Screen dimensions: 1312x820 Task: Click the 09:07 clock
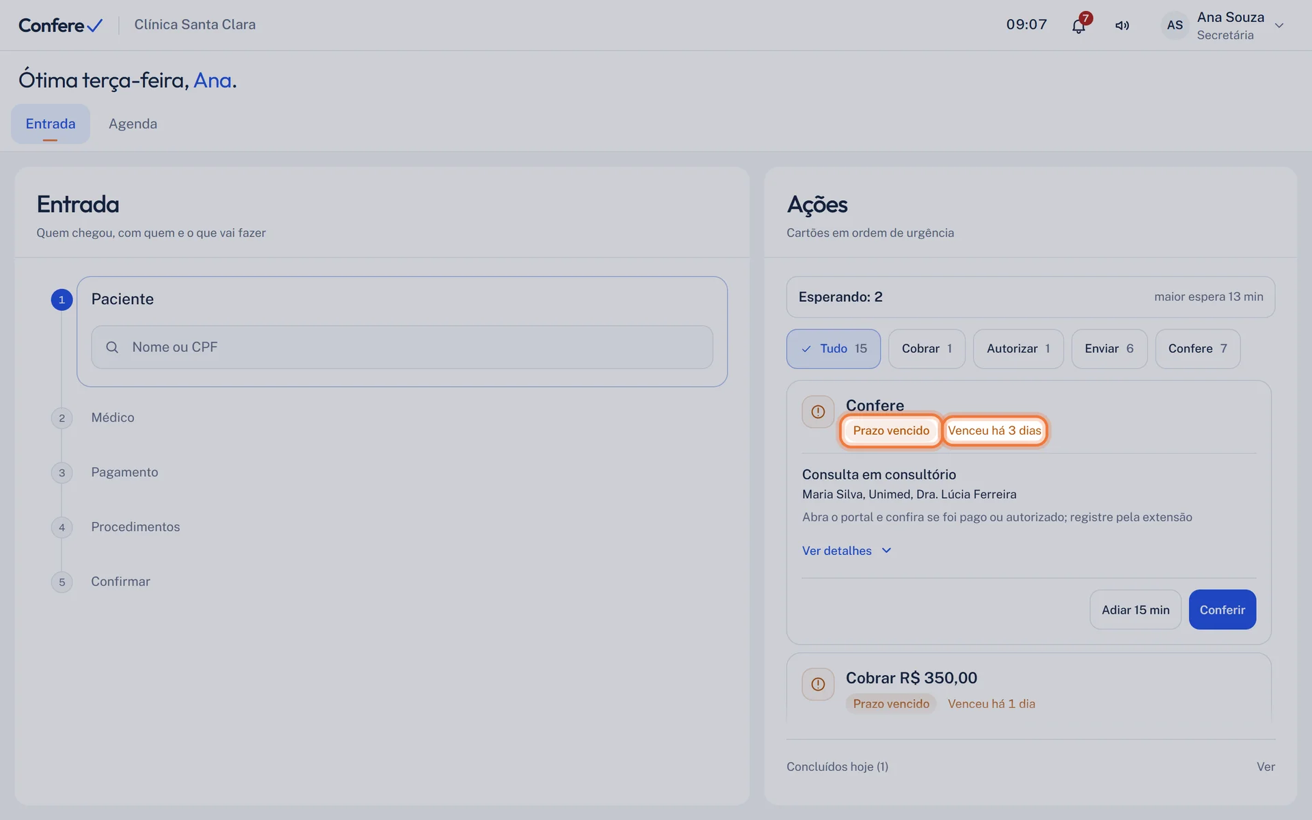click(x=1026, y=25)
